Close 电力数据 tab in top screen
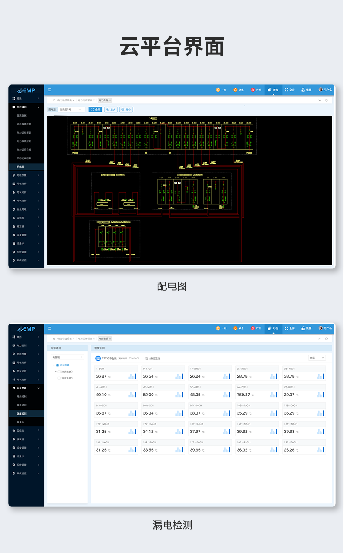The height and width of the screenshot is (553, 344). click(110, 100)
